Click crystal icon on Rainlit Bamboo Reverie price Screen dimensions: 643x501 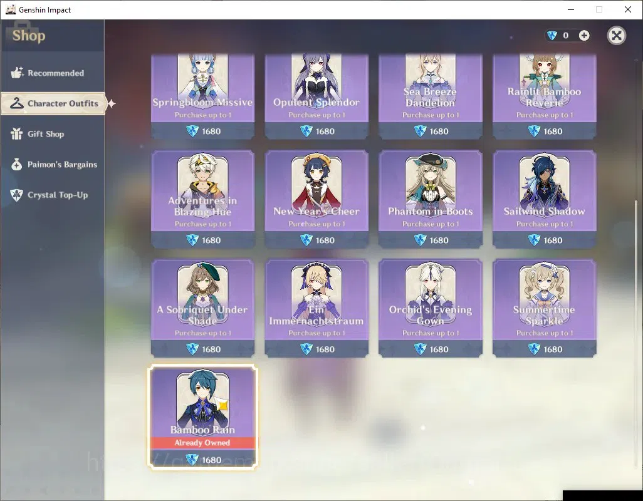point(534,131)
